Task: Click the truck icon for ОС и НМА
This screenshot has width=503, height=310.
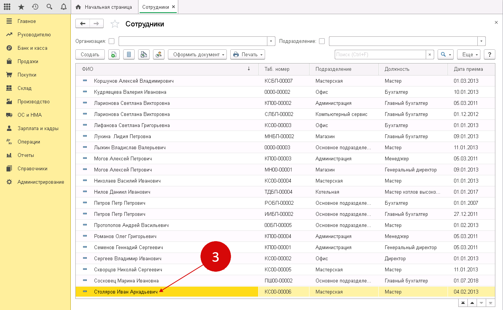Action: (9, 115)
